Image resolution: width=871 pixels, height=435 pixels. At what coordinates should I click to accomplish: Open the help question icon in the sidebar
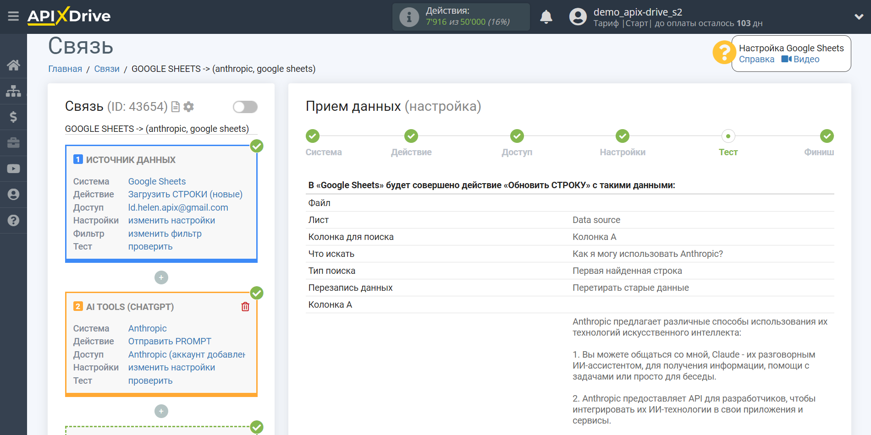(13, 220)
